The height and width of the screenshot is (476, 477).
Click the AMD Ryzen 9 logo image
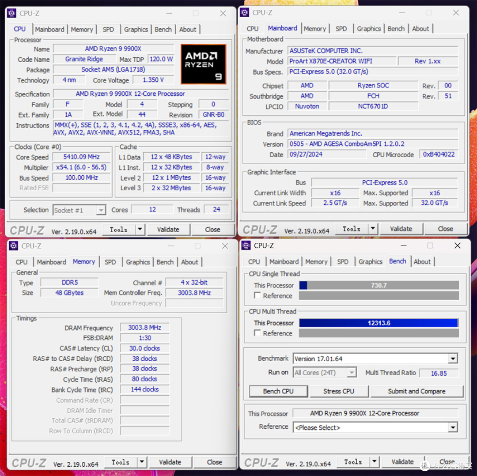(203, 64)
